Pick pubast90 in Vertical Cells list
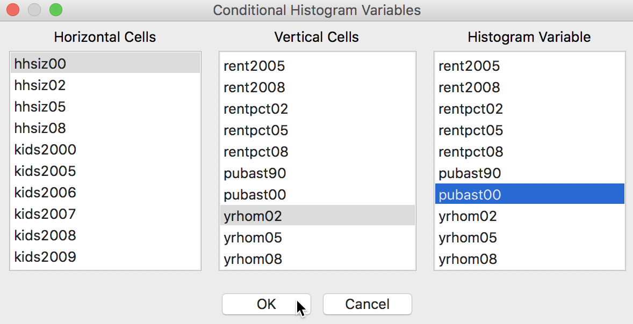The image size is (633, 324). 318,173
